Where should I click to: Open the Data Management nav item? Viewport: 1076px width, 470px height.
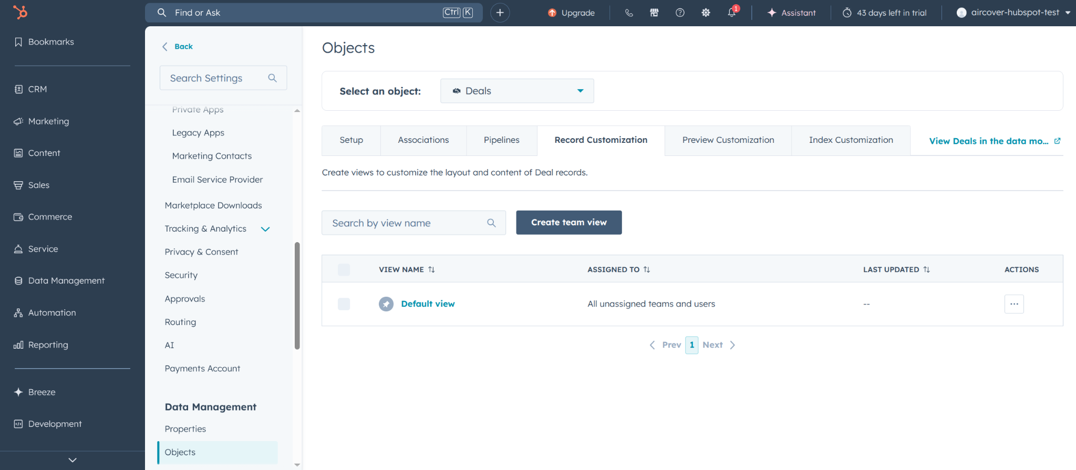(x=59, y=281)
